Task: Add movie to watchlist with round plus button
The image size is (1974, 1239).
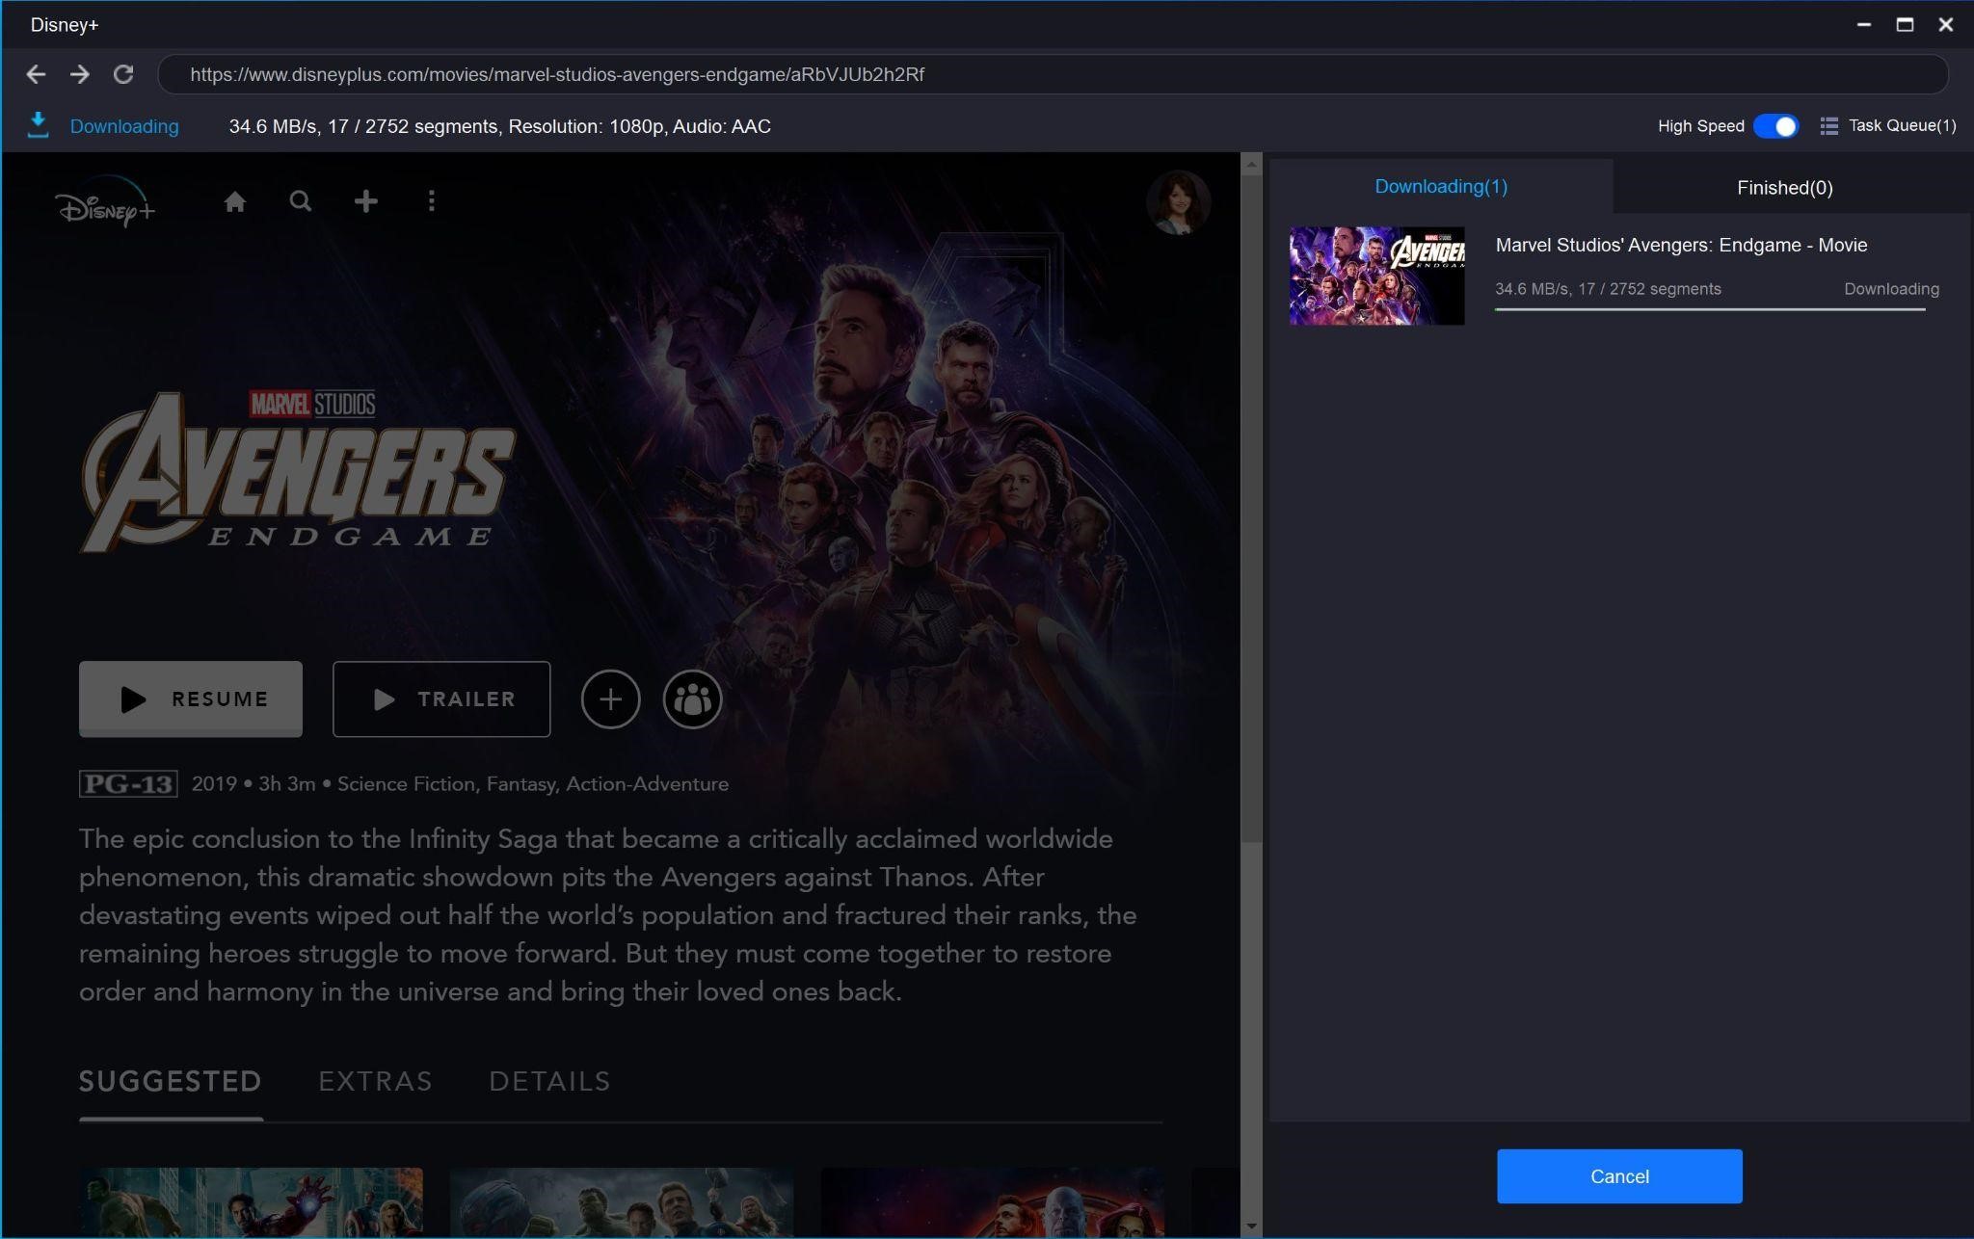Action: pos(610,699)
